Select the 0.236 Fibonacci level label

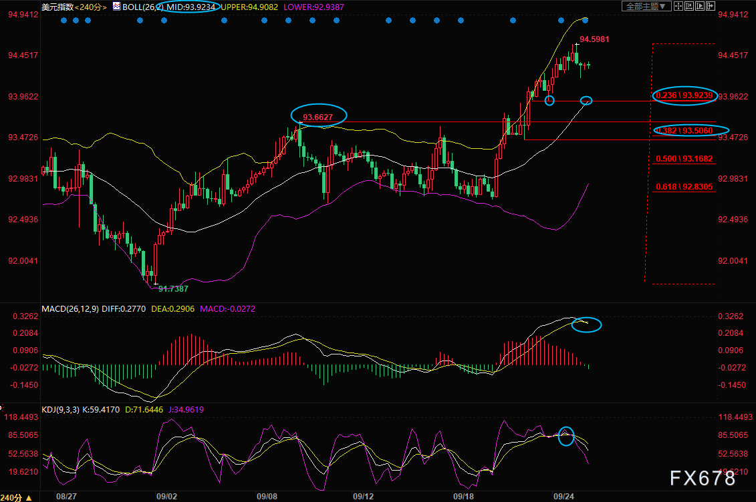684,95
